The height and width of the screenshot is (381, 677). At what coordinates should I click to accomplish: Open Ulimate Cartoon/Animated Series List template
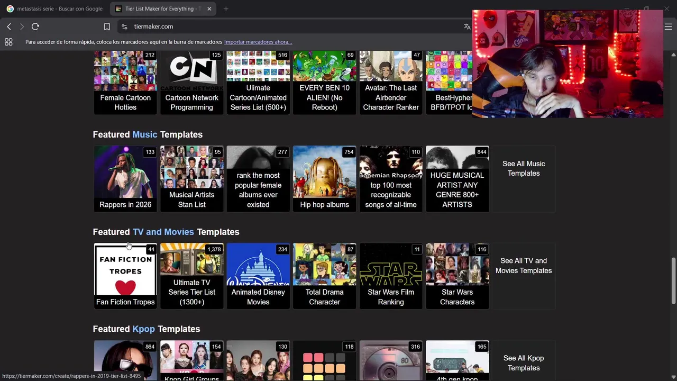(258, 83)
